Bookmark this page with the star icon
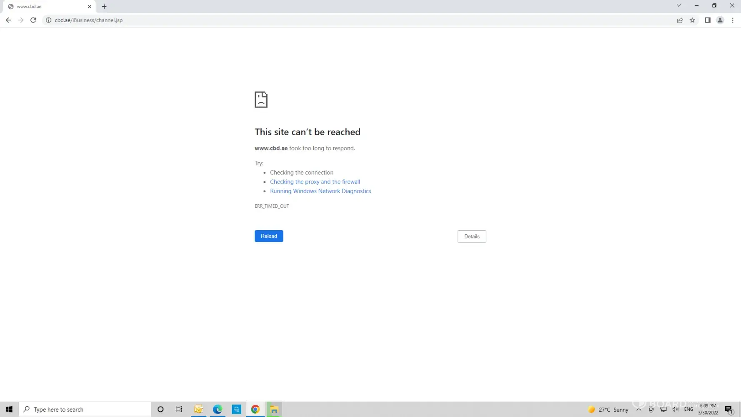 pyautogui.click(x=692, y=20)
